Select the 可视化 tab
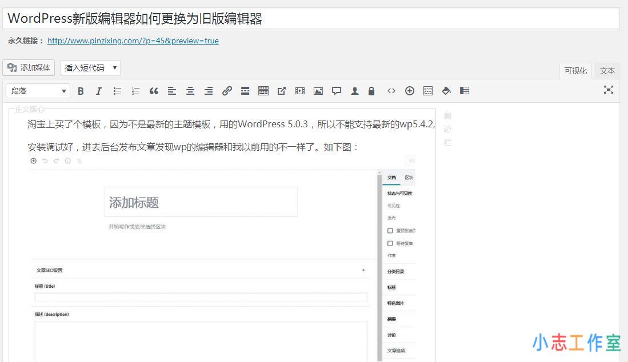Viewport: 628px width, 362px height. pyautogui.click(x=575, y=70)
